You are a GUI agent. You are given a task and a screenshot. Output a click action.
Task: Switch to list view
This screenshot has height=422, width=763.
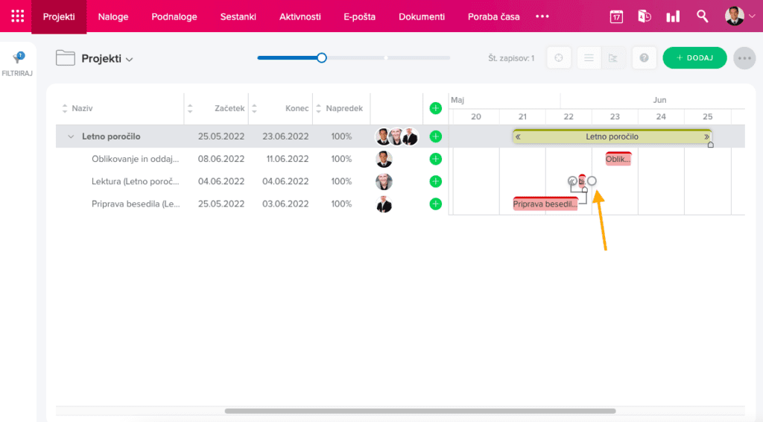(589, 58)
